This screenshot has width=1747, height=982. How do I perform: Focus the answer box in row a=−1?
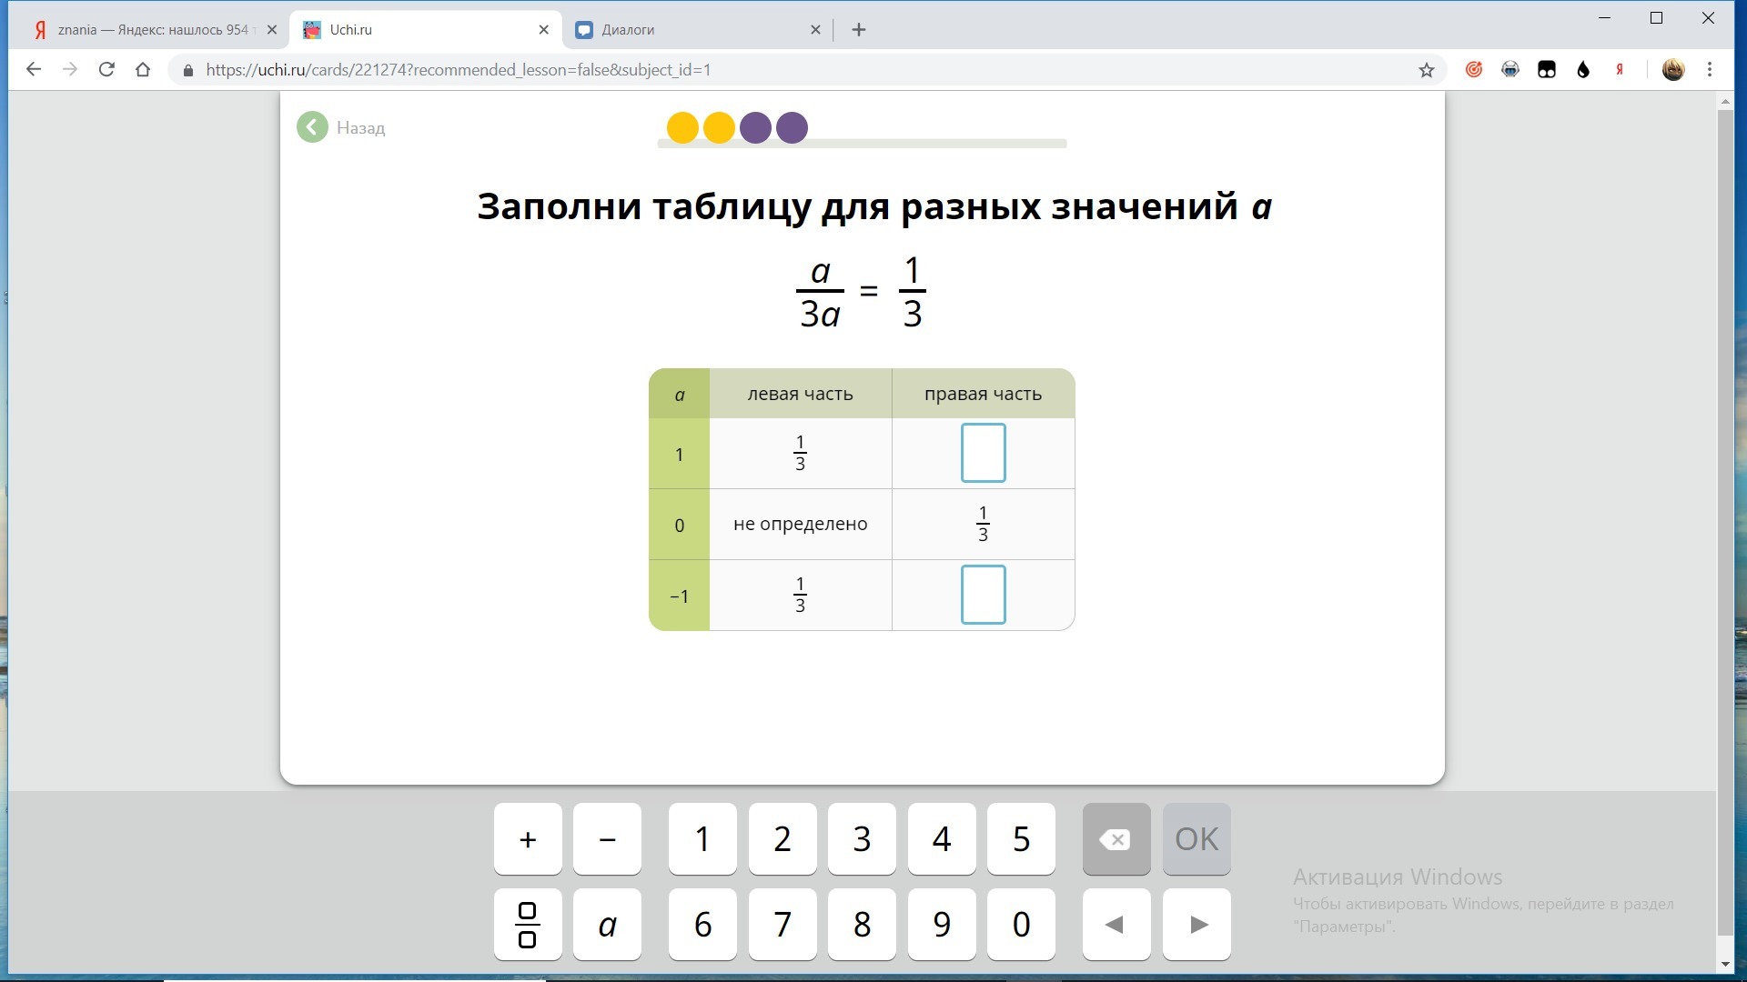click(x=983, y=595)
